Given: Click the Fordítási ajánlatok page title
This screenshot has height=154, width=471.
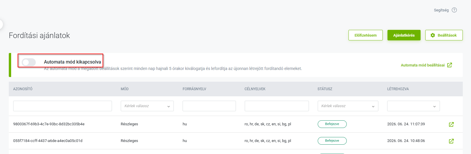Looking at the screenshot, I should pos(39,35).
